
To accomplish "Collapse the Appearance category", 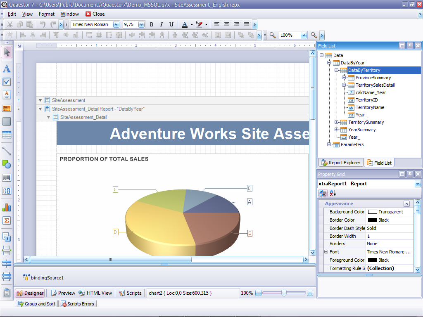I will pos(406,204).
